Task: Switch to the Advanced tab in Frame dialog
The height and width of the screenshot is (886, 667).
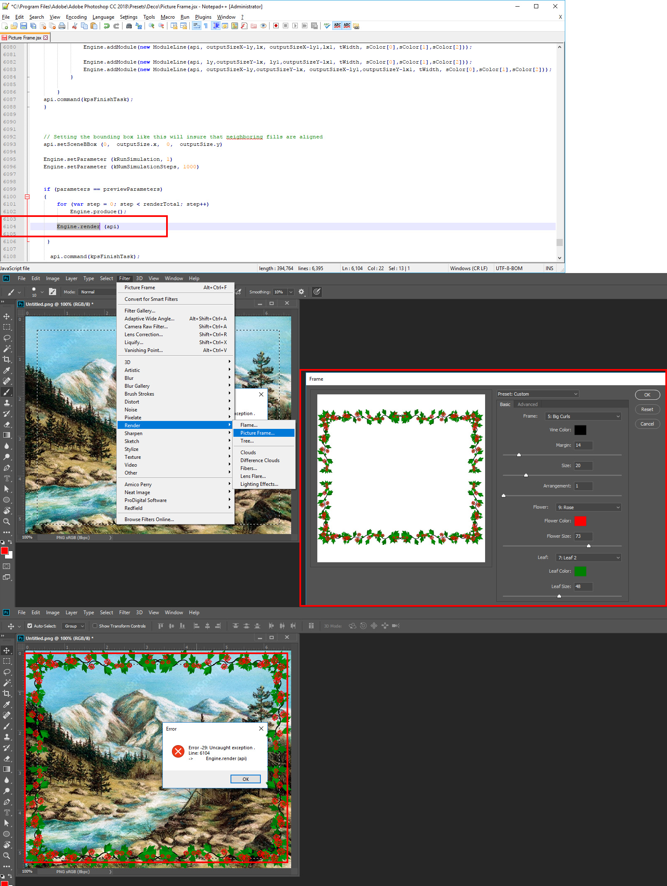Action: tap(527, 404)
